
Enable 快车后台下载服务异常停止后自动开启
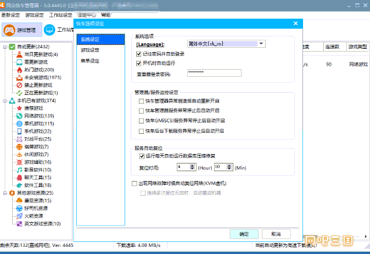[141, 131]
